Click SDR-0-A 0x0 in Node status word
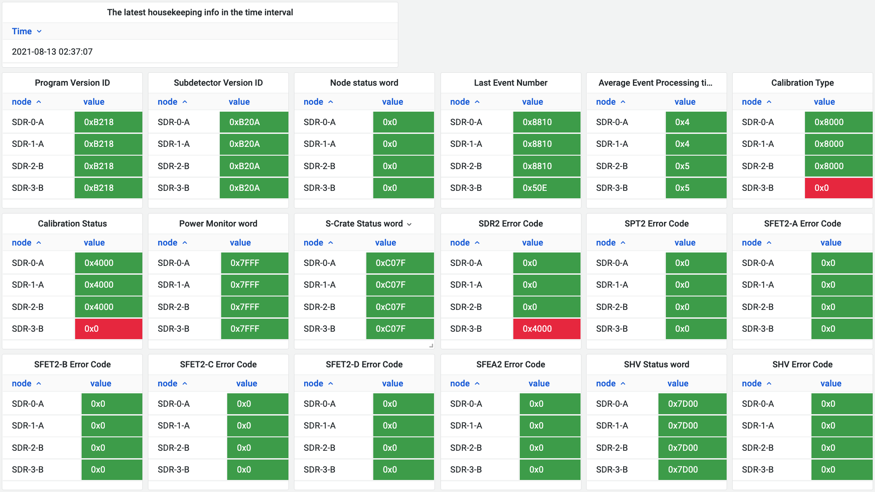875x492 pixels. point(403,122)
